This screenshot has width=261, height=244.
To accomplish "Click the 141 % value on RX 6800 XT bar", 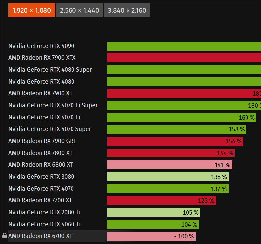I will [x=222, y=165].
